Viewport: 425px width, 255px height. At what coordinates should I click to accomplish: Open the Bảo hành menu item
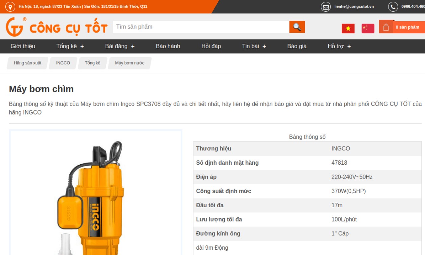(168, 46)
